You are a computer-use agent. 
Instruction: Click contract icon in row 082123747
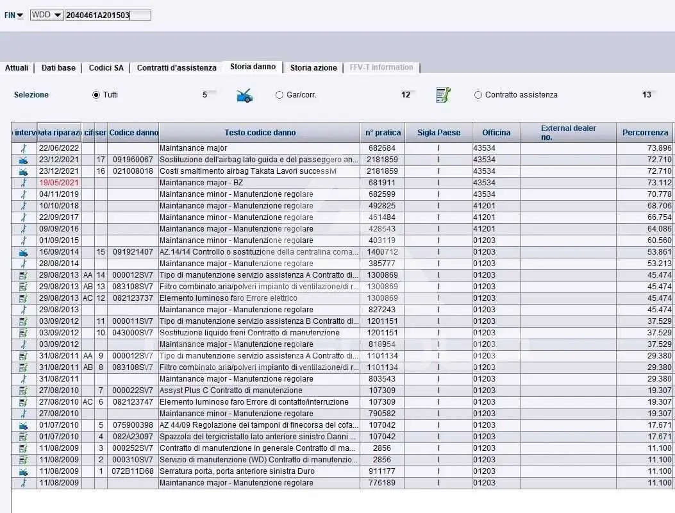click(24, 402)
